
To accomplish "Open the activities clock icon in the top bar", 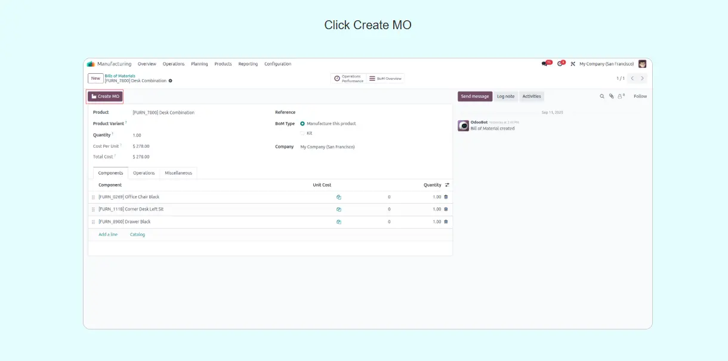I will point(560,64).
